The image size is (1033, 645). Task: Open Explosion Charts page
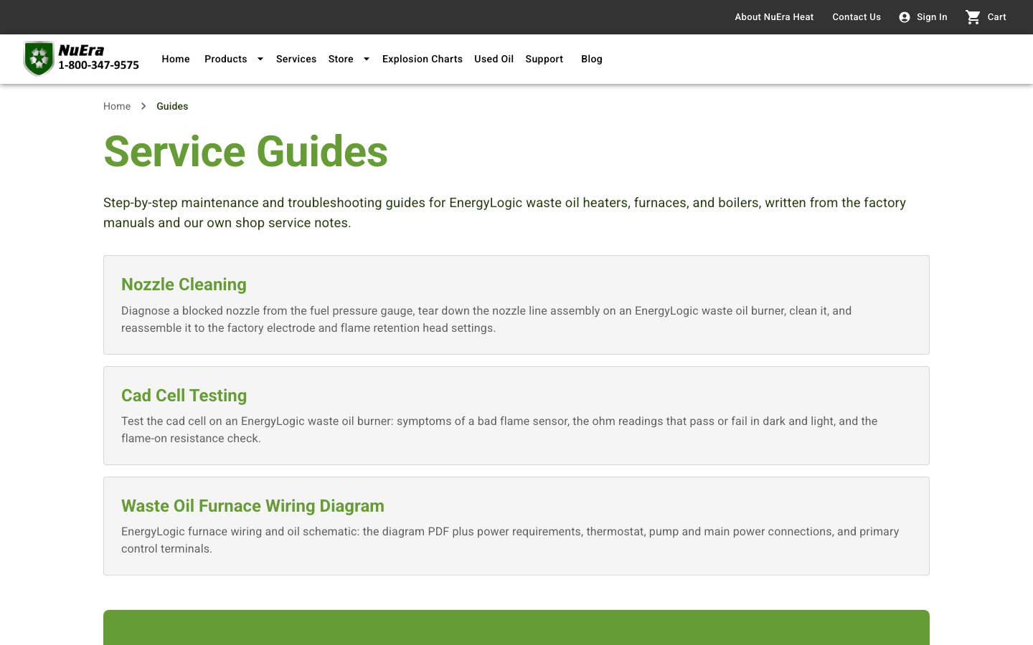coord(423,59)
